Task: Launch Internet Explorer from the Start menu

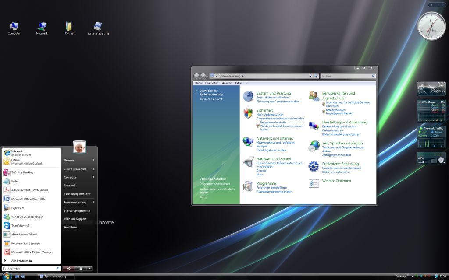Action: tap(32, 153)
